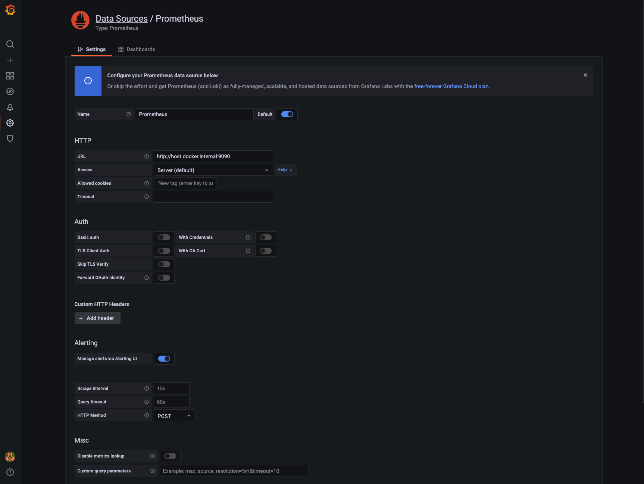Disable Manage alerts via Alerting UI
Image resolution: width=644 pixels, height=484 pixels.
point(164,359)
